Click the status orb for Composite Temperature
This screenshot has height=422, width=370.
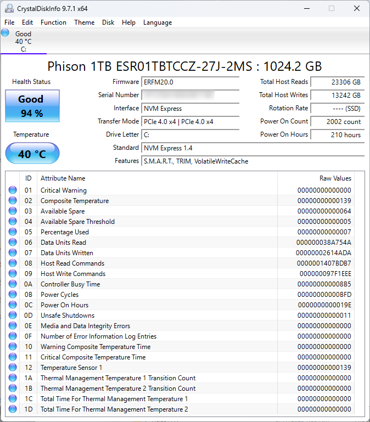(13, 200)
